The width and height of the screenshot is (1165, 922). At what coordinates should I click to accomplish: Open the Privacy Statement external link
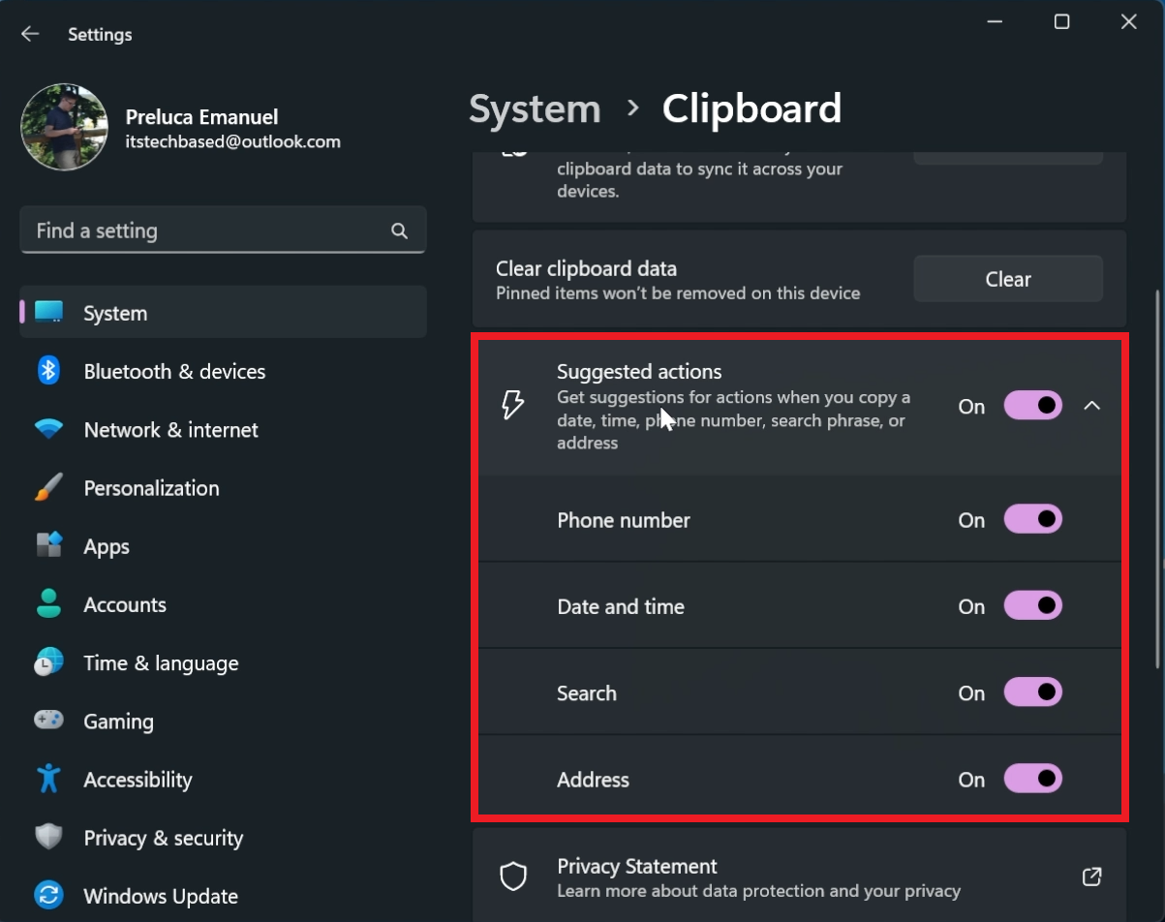click(x=1091, y=876)
